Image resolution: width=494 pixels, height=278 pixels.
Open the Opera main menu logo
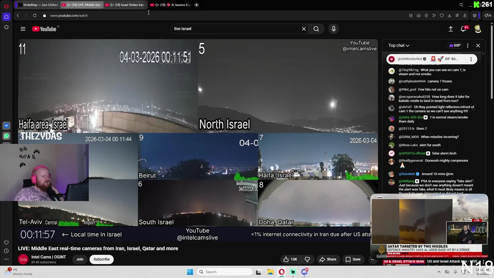[6, 6]
